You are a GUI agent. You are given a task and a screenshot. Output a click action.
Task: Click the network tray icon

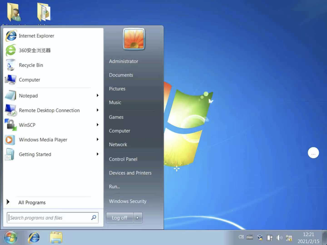[289, 238]
